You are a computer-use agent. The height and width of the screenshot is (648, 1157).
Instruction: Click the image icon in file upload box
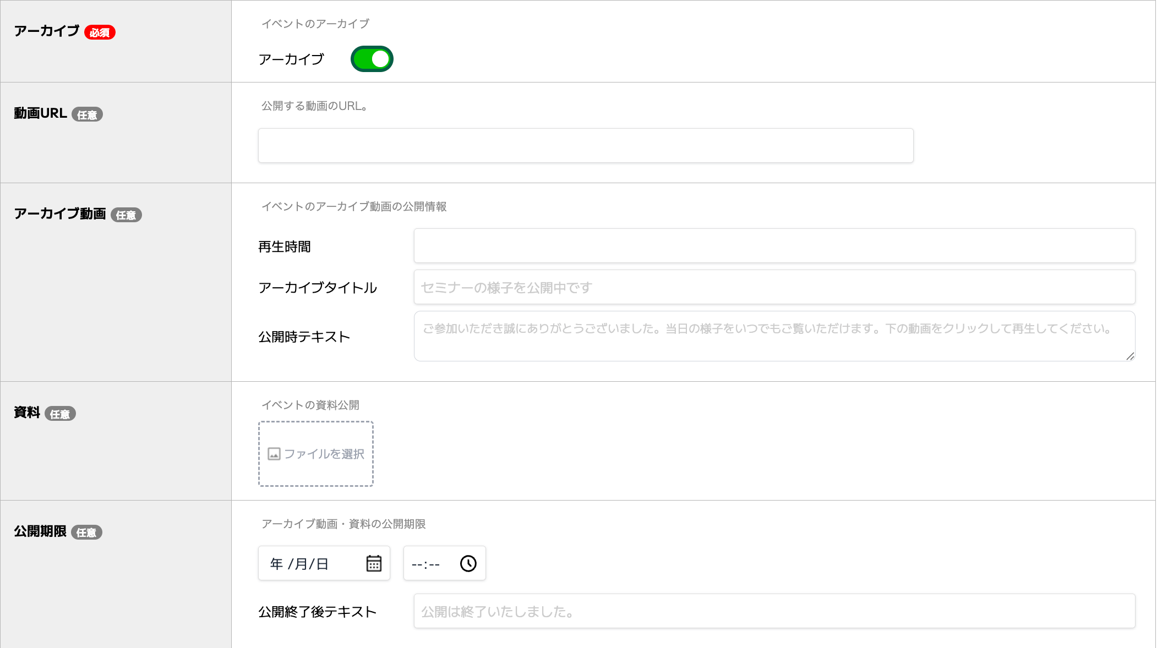tap(274, 454)
